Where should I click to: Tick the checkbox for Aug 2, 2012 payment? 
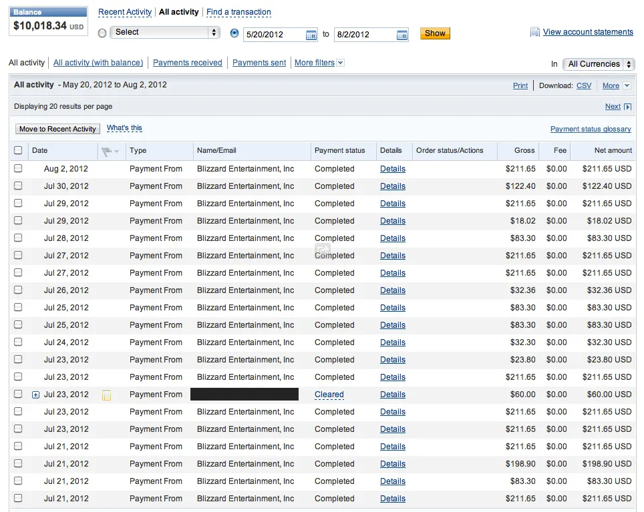[x=18, y=168]
